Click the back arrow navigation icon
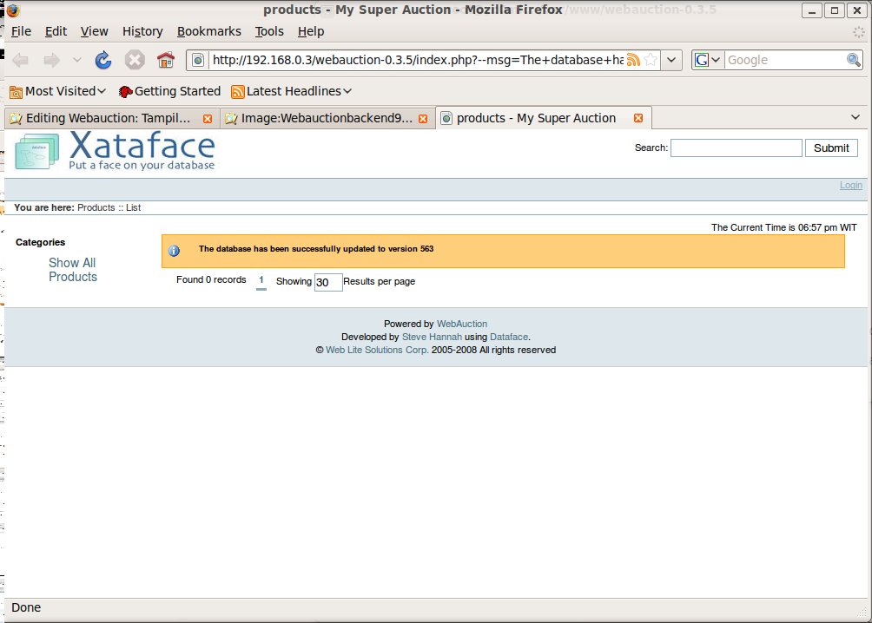This screenshot has width=872, height=623. 21,60
